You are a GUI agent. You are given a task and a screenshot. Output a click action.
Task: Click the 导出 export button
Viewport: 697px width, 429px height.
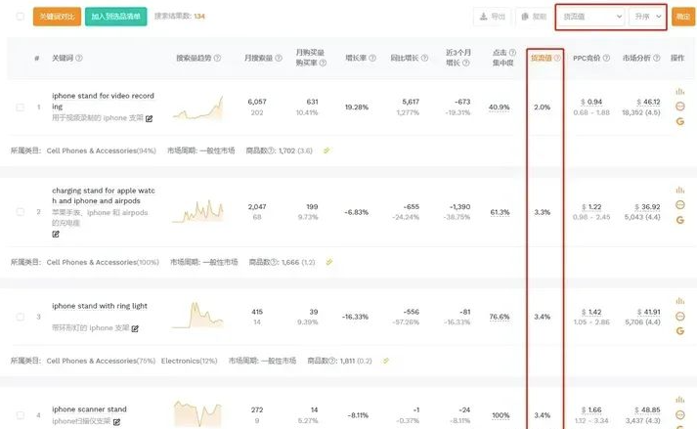point(493,17)
